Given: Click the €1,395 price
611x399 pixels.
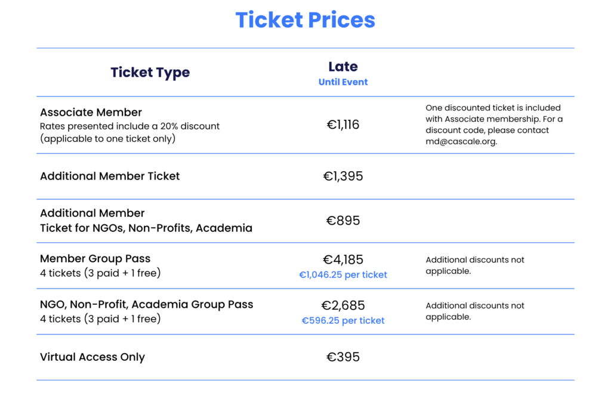Looking at the screenshot, I should click(343, 176).
